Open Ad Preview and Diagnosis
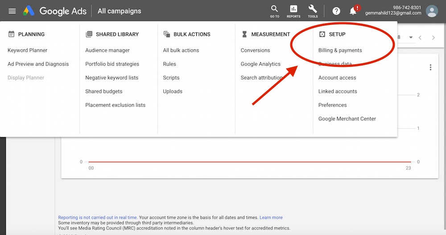The height and width of the screenshot is (235, 446). point(38,64)
